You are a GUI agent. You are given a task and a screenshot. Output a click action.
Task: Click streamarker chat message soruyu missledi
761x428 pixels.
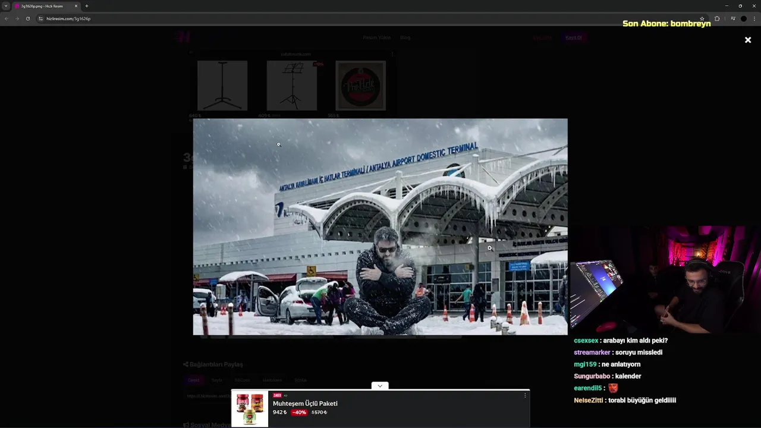coord(618,353)
